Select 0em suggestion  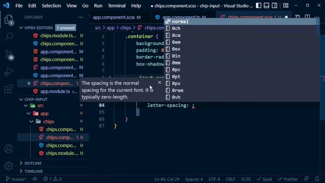coord(240,42)
